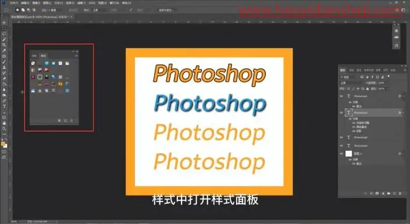
Task: Open the 图层 (Layer) menu
Action: [x=47, y=3]
